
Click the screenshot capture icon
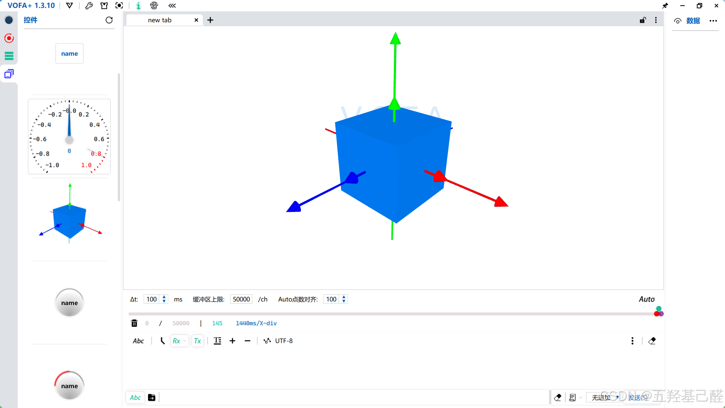(x=119, y=6)
